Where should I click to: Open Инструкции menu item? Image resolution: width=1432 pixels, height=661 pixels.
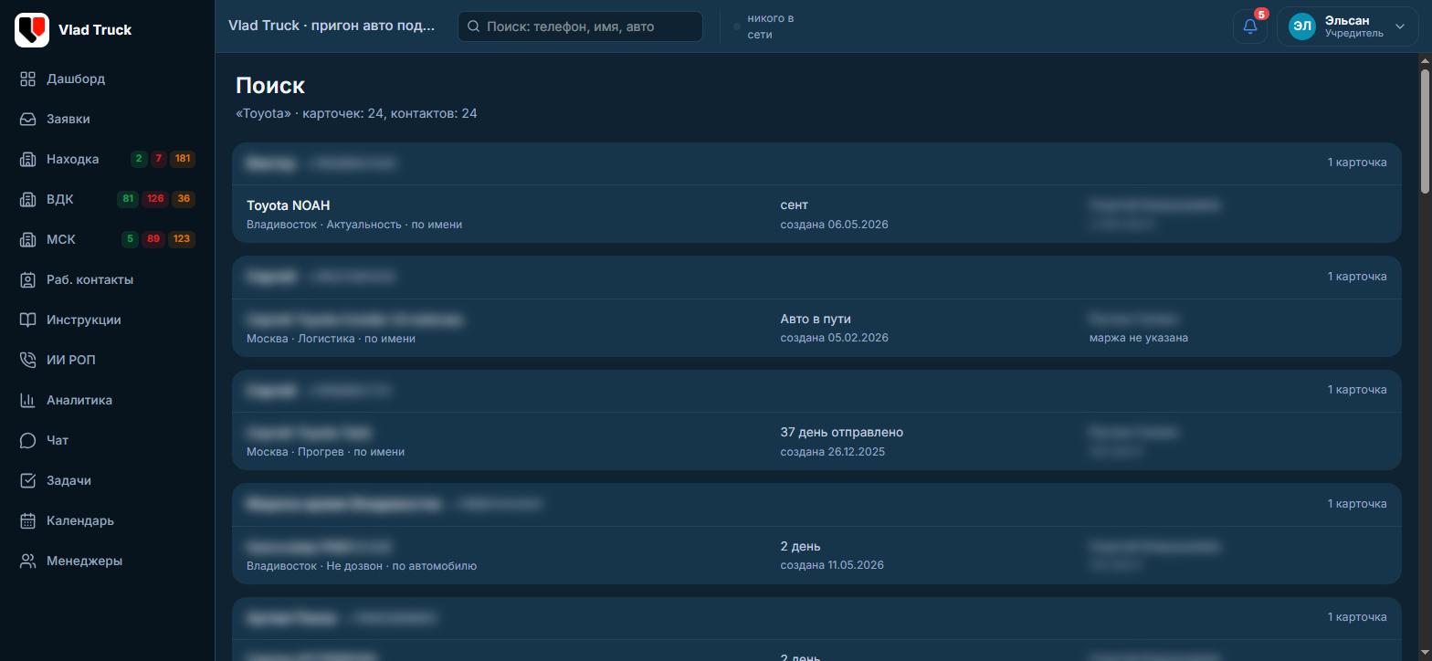click(x=108, y=320)
